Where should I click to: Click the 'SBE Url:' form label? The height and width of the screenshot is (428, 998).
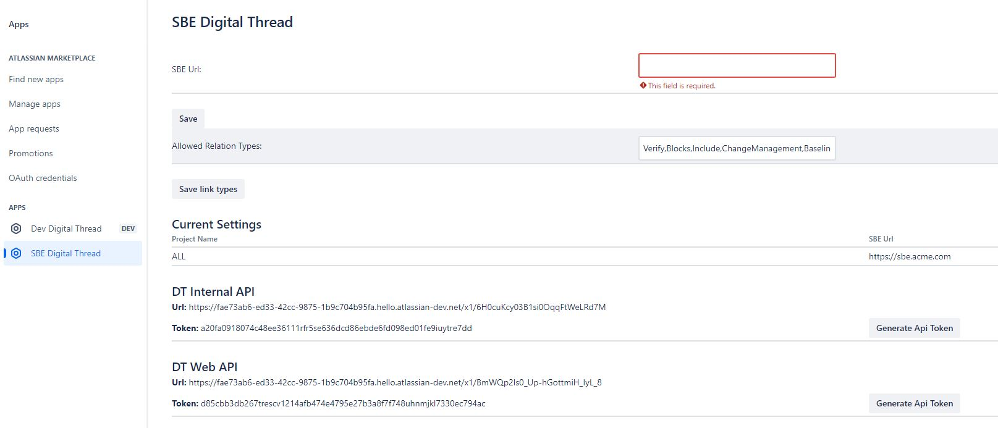pyautogui.click(x=187, y=69)
